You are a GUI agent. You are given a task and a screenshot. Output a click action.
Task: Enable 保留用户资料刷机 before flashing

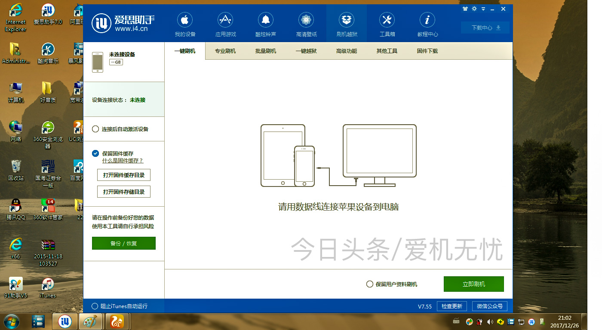point(369,284)
